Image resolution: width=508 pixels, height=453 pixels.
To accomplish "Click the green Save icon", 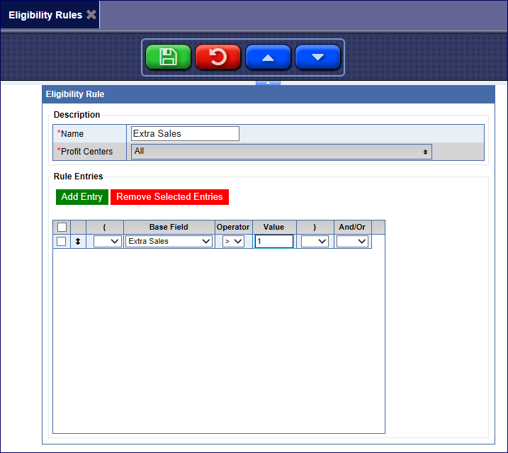I will 168,57.
